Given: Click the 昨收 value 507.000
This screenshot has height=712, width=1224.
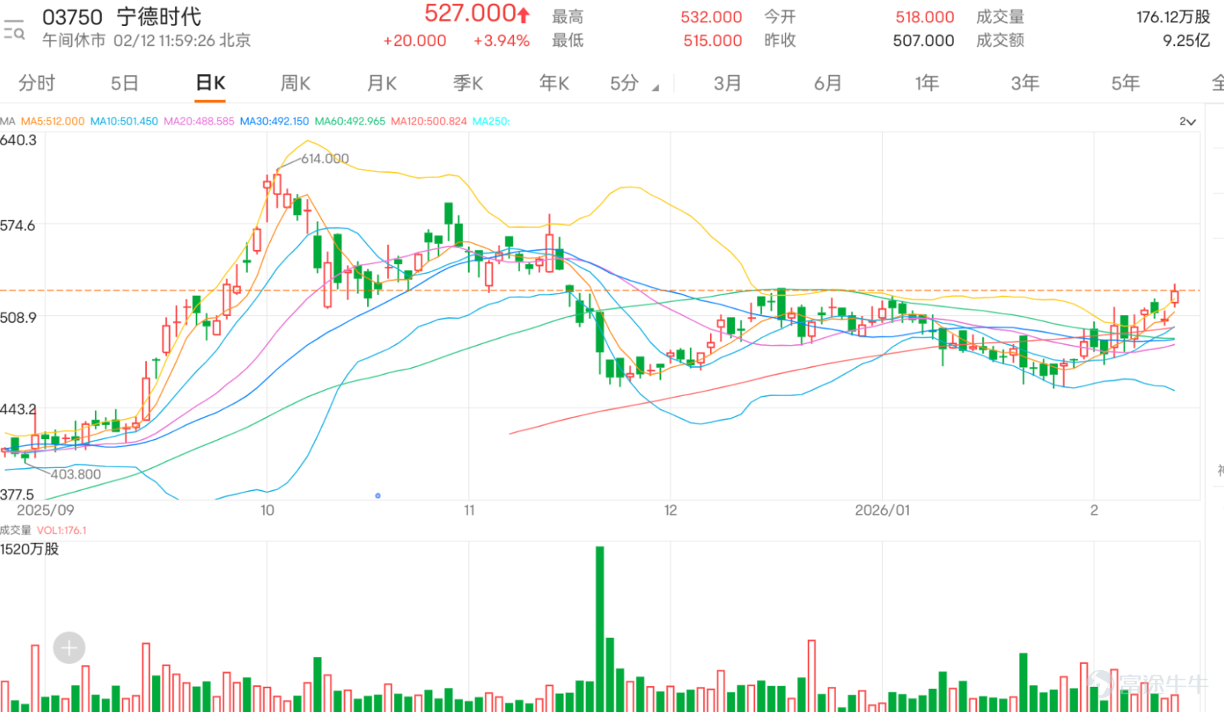Looking at the screenshot, I should (x=923, y=41).
